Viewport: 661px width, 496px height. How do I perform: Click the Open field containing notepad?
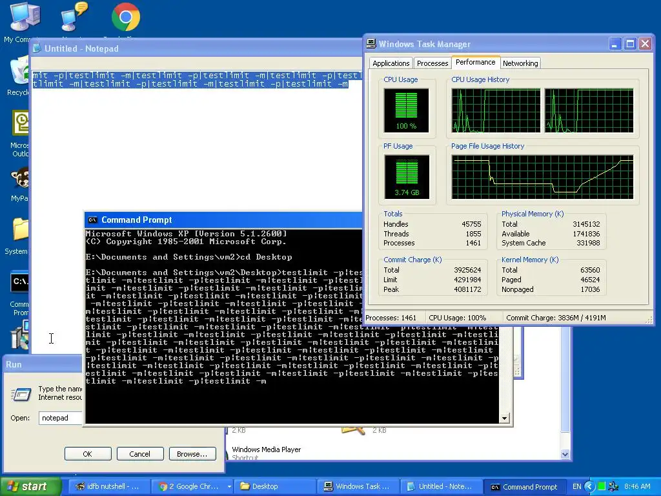coord(61,418)
